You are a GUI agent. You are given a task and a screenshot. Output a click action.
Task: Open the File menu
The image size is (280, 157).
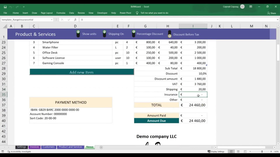(5, 13)
